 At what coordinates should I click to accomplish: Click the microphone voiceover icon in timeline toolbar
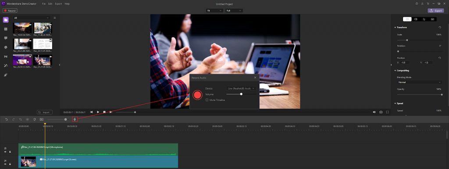coord(75,119)
